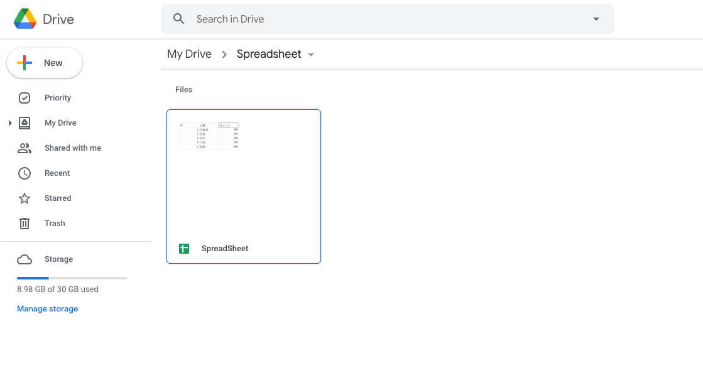Viewport: 703px width, 368px height.
Task: Select Priority in sidebar
Action: 58,98
